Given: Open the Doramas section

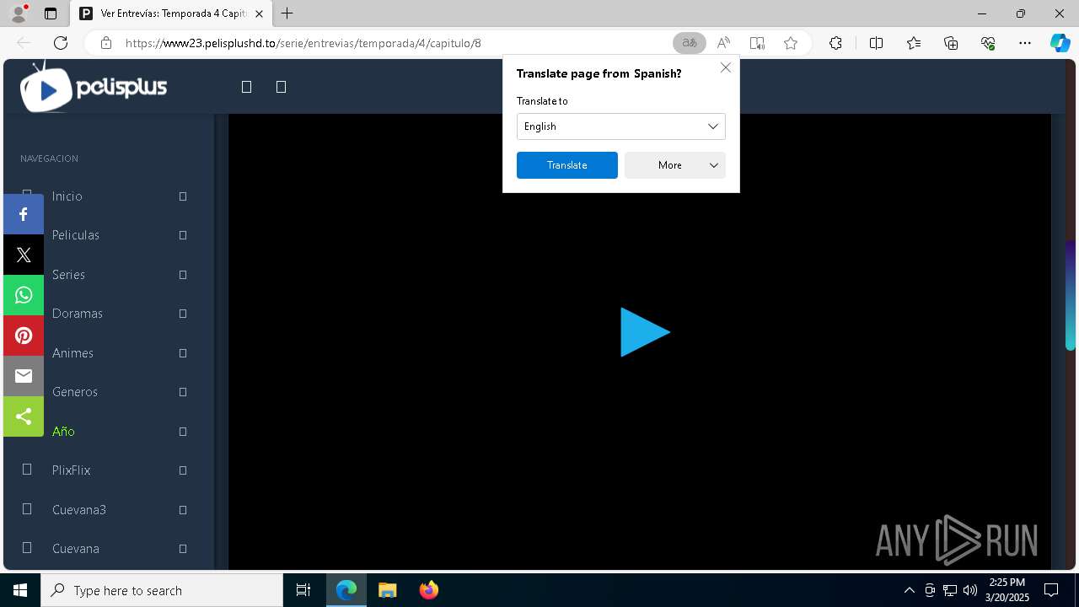Looking at the screenshot, I should [x=78, y=314].
